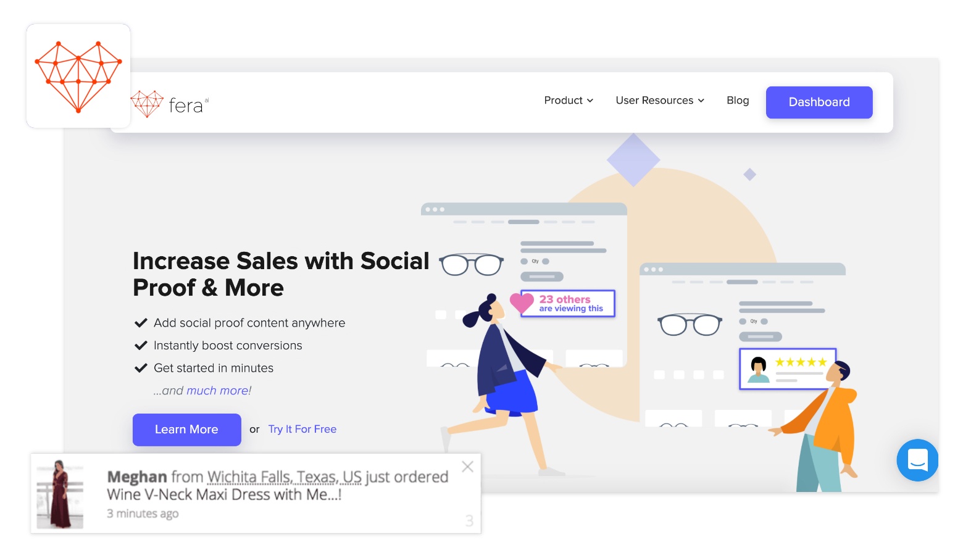Click the five-star review card
The width and height of the screenshot is (963, 550).
(788, 369)
